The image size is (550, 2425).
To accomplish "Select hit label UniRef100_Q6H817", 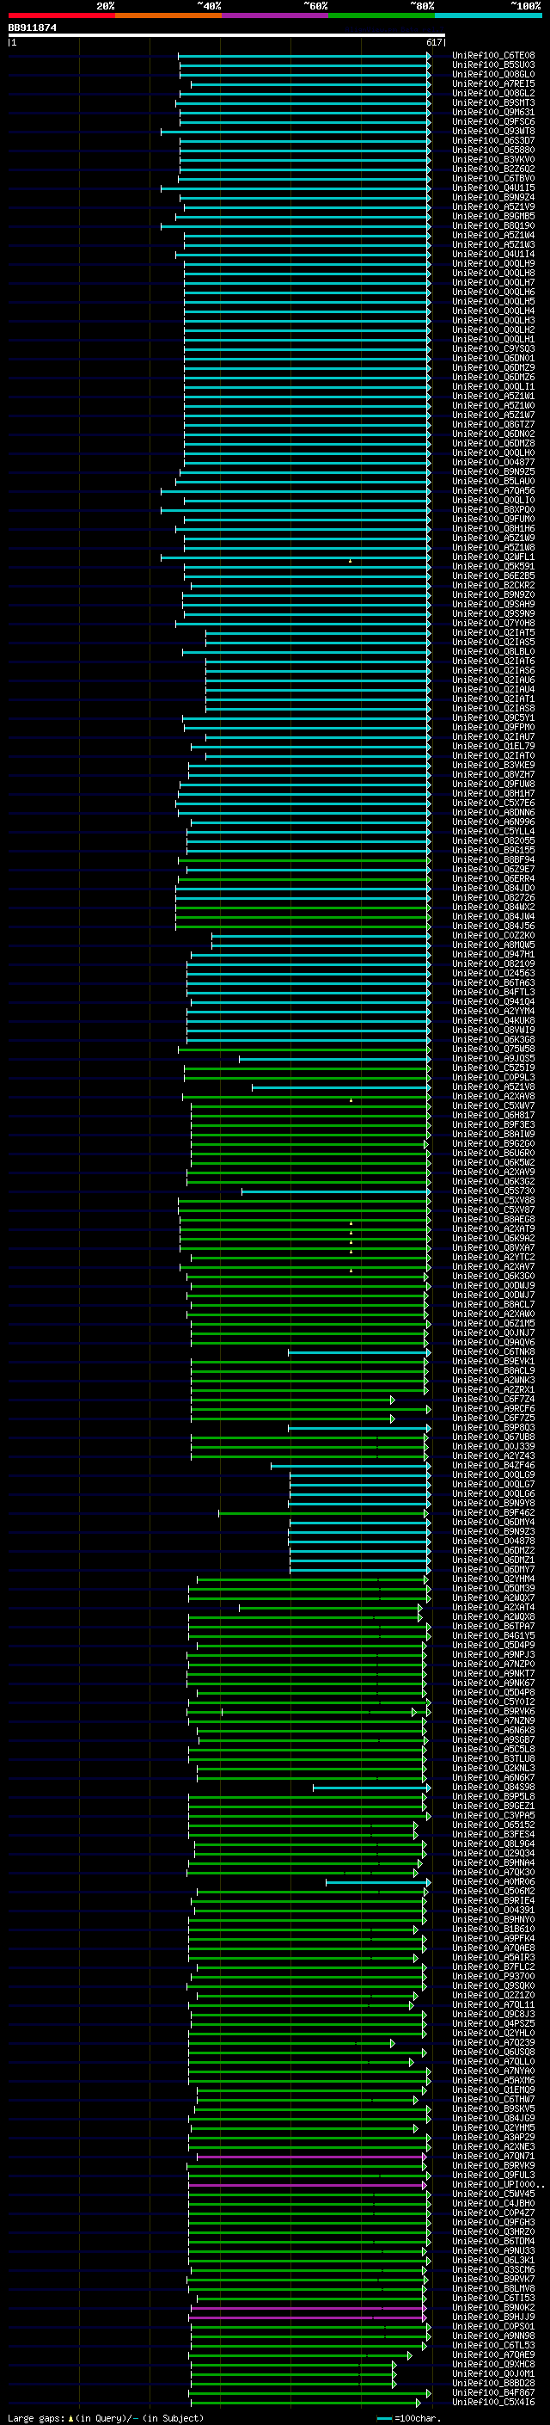I will (493, 1116).
